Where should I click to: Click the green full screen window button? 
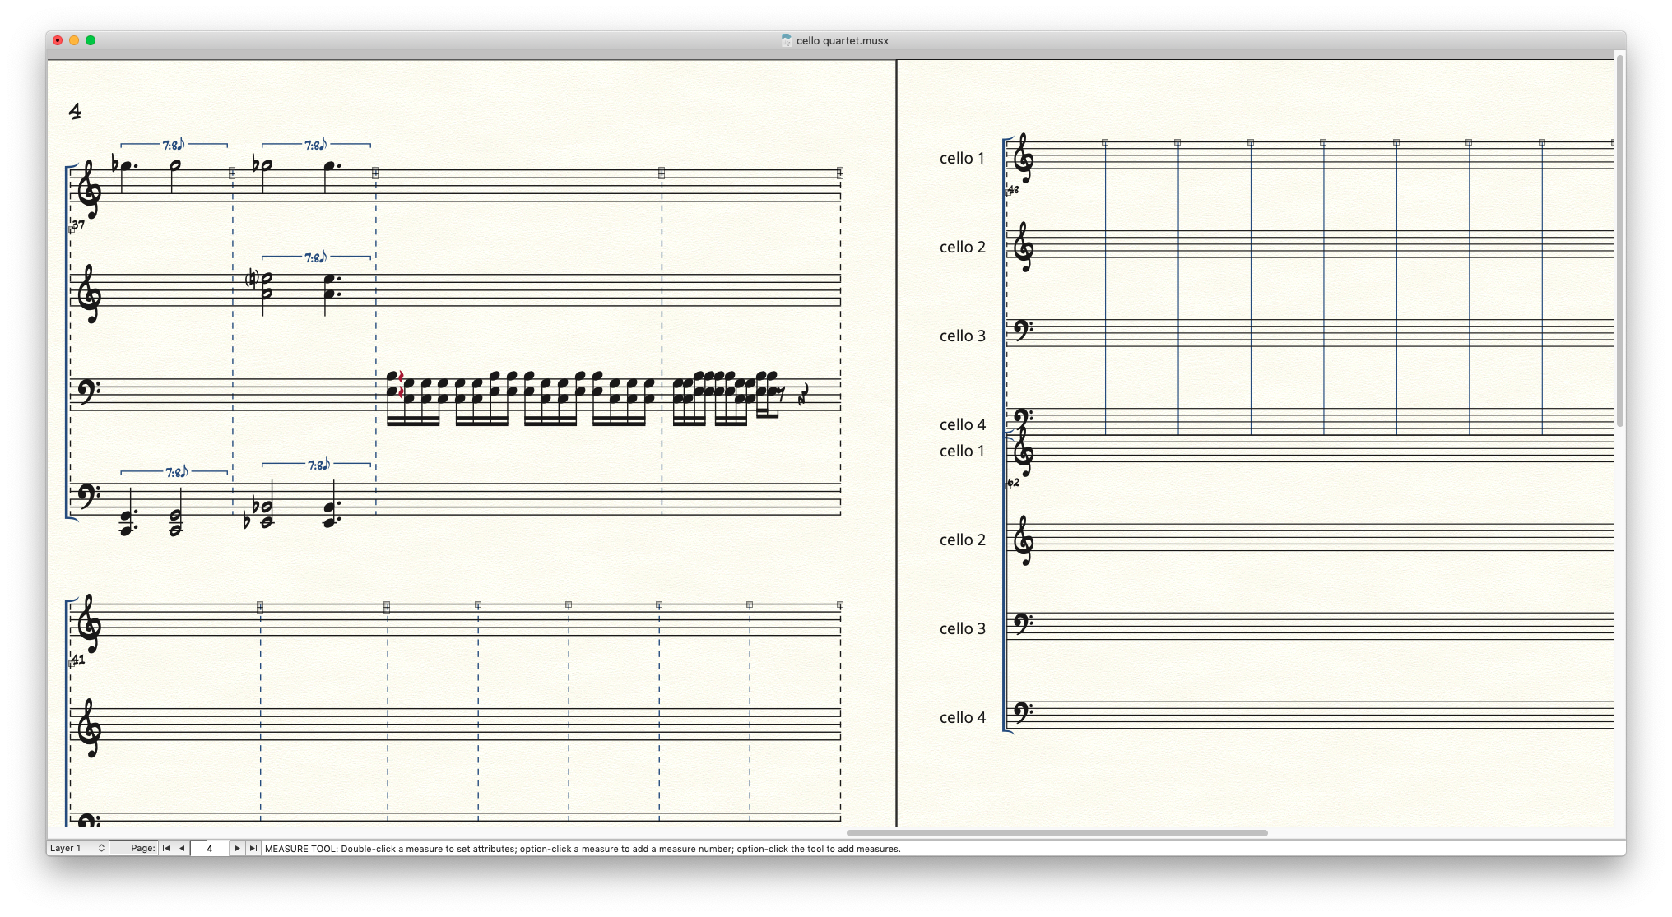point(91,40)
